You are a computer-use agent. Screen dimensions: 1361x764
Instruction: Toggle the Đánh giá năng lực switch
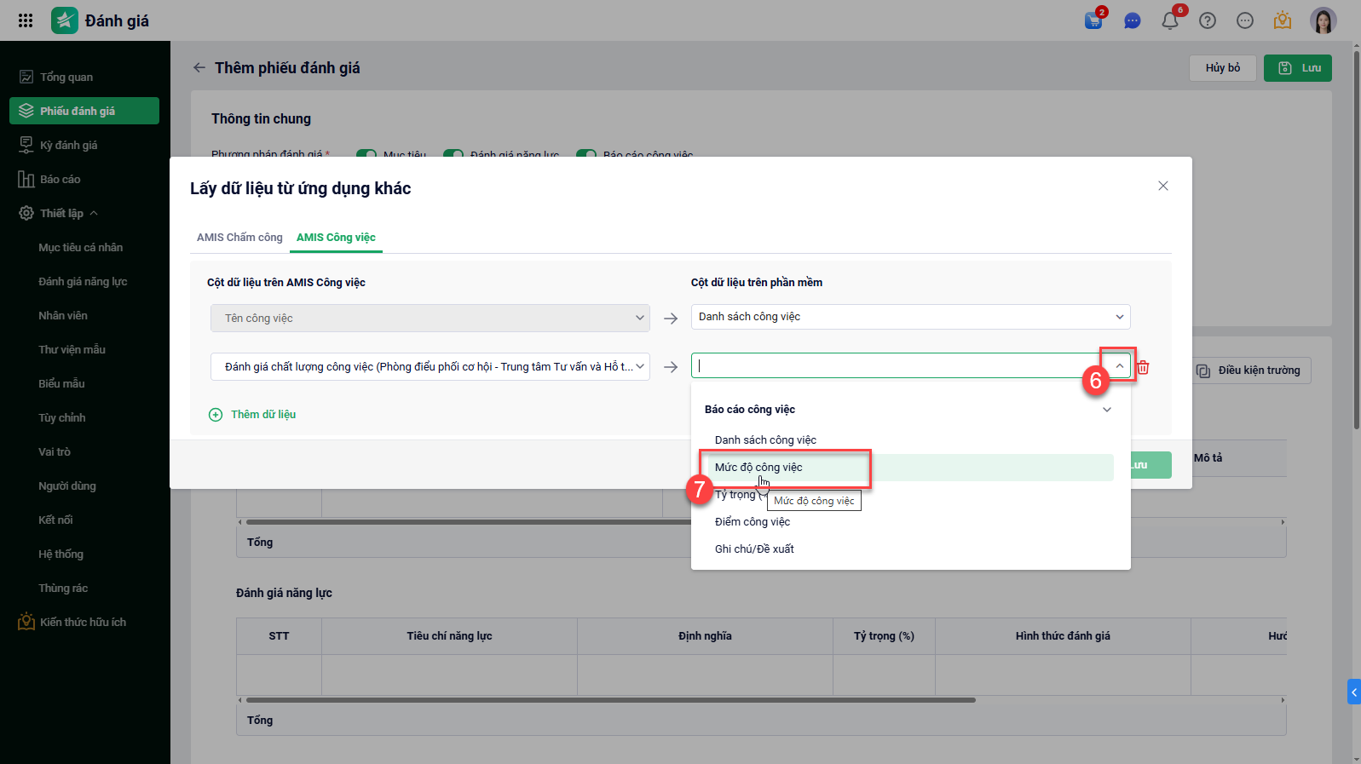[453, 155]
